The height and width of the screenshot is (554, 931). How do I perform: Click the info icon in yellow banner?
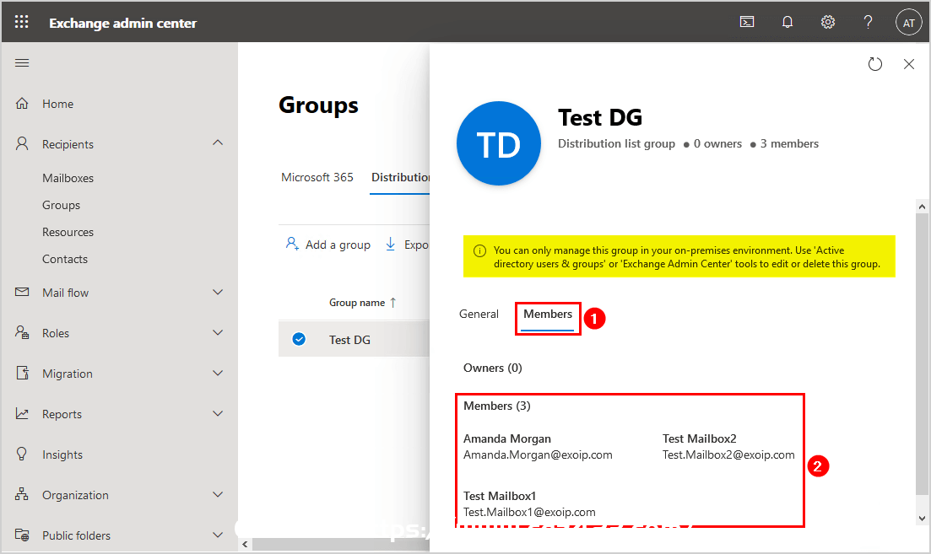(x=479, y=251)
